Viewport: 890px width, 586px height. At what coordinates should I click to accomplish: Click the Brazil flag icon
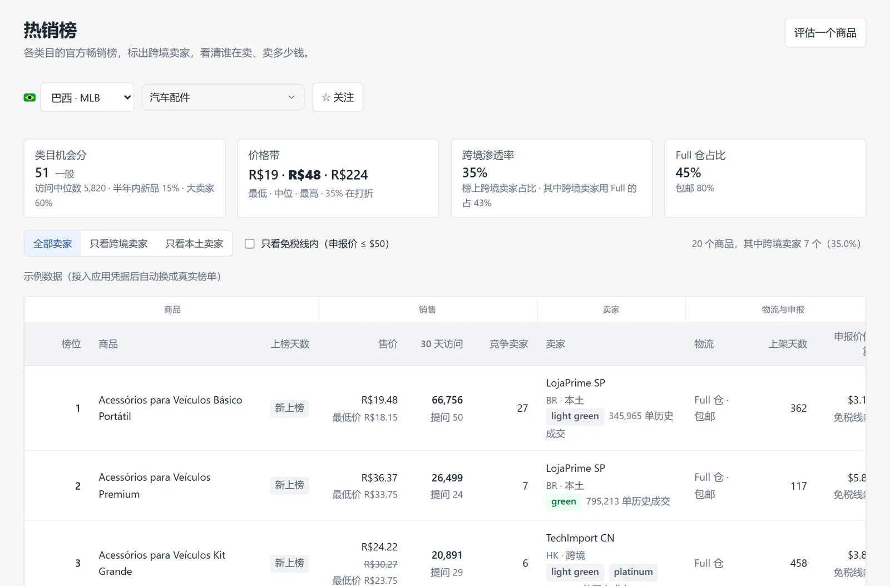coord(29,97)
